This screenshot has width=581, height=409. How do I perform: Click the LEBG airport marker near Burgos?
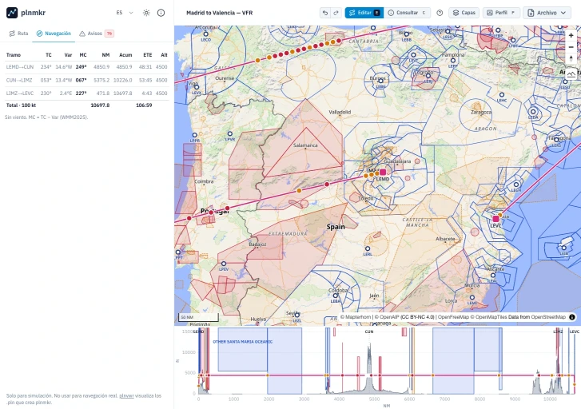380,81
